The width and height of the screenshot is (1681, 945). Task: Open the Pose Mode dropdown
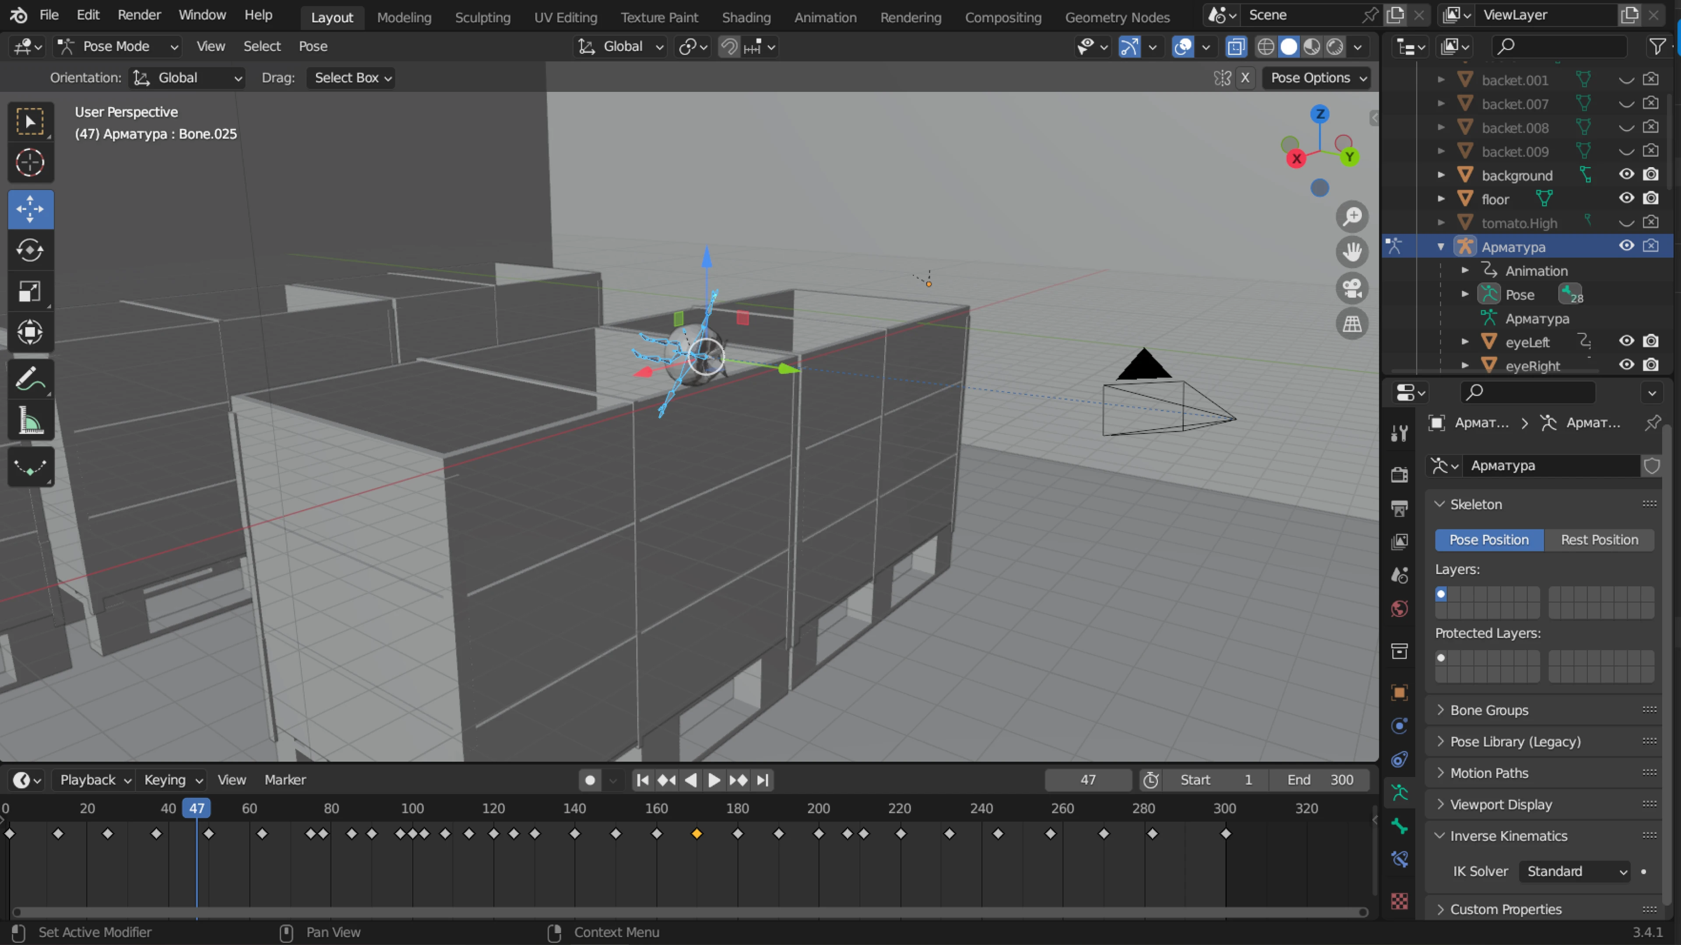point(117,46)
